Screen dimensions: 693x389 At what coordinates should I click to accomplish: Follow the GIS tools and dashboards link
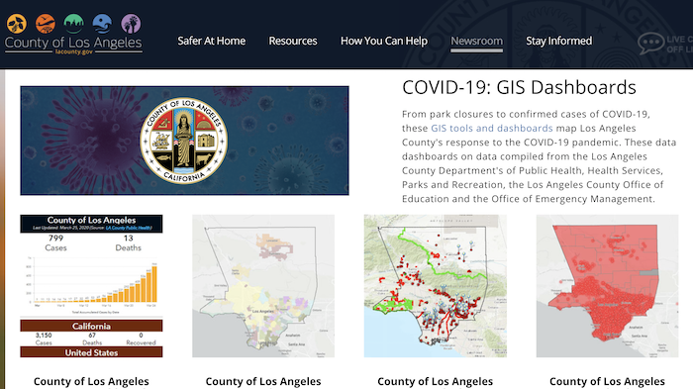coord(491,129)
